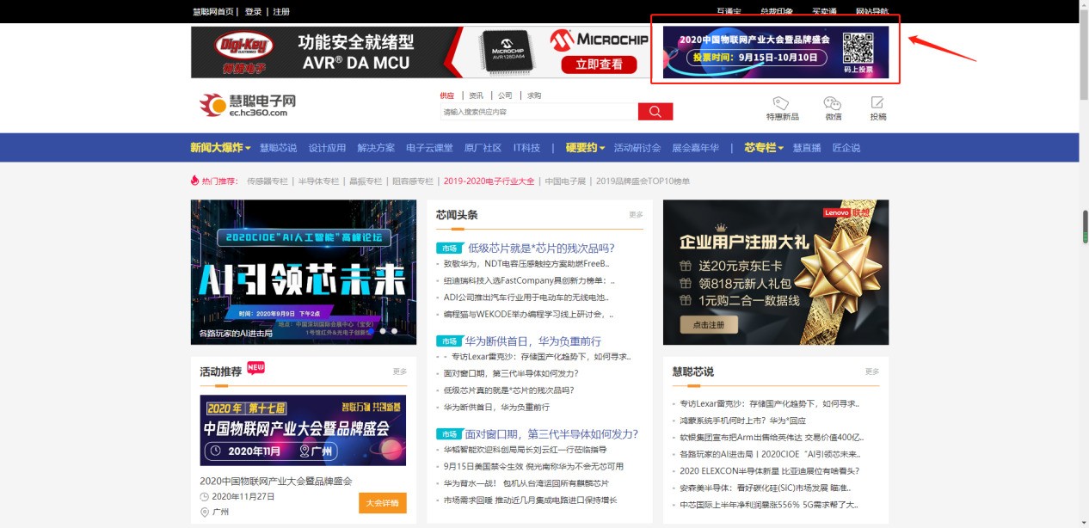Open IT科技 in navigation bar
1089x528 pixels.
(526, 148)
